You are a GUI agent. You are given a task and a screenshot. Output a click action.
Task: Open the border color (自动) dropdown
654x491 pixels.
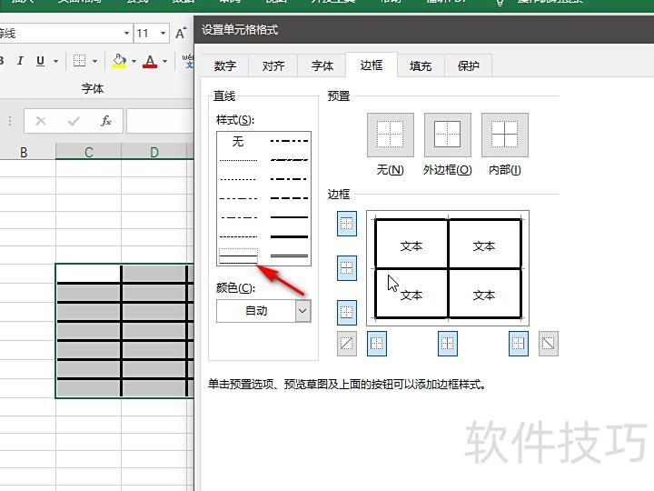[302, 311]
